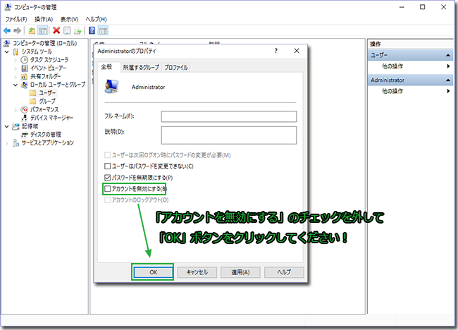This screenshot has width=458, height=330.
Task: Click the フル ネーム input field
Action: coord(229,116)
